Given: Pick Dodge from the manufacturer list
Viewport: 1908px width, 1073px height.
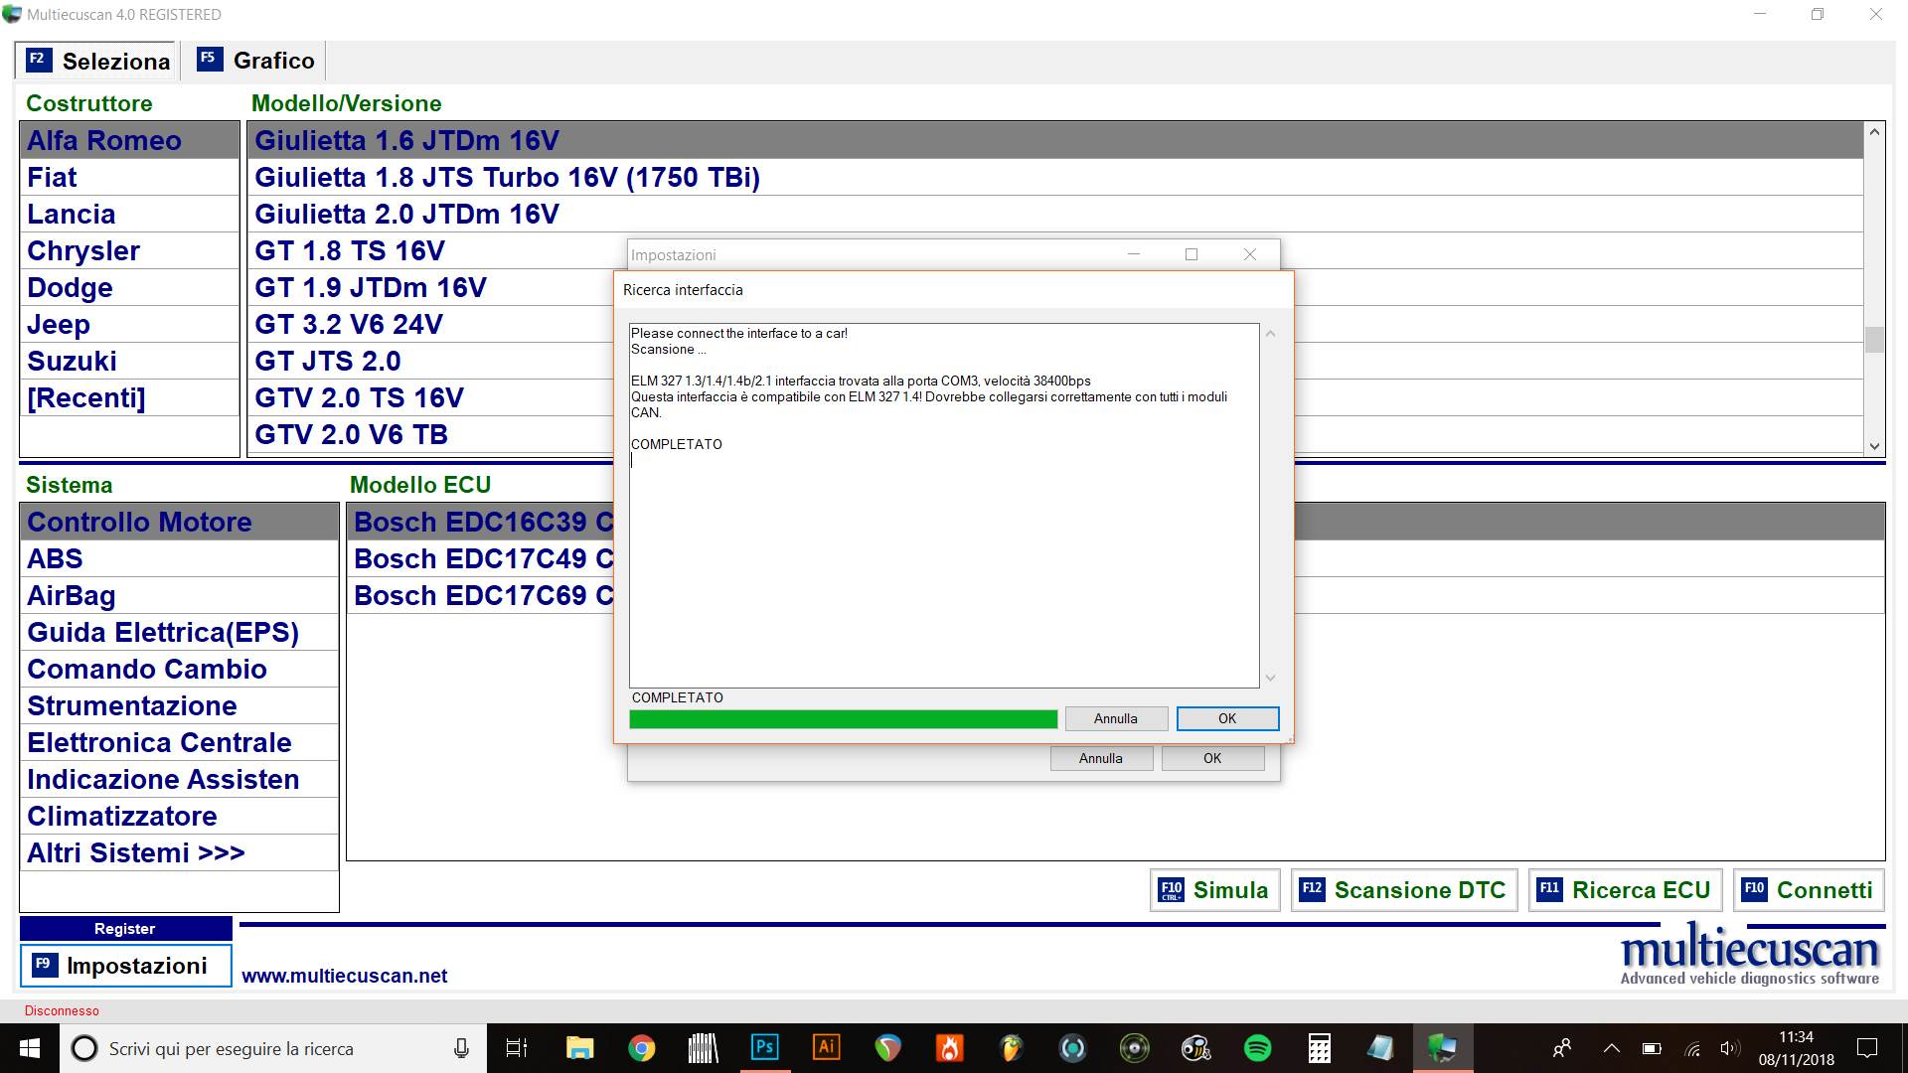Looking at the screenshot, I should tap(129, 287).
